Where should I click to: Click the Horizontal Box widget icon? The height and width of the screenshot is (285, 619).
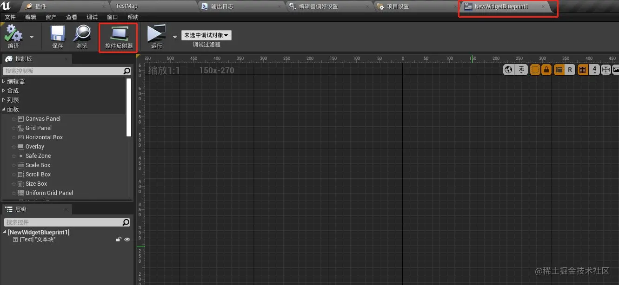[x=21, y=137]
